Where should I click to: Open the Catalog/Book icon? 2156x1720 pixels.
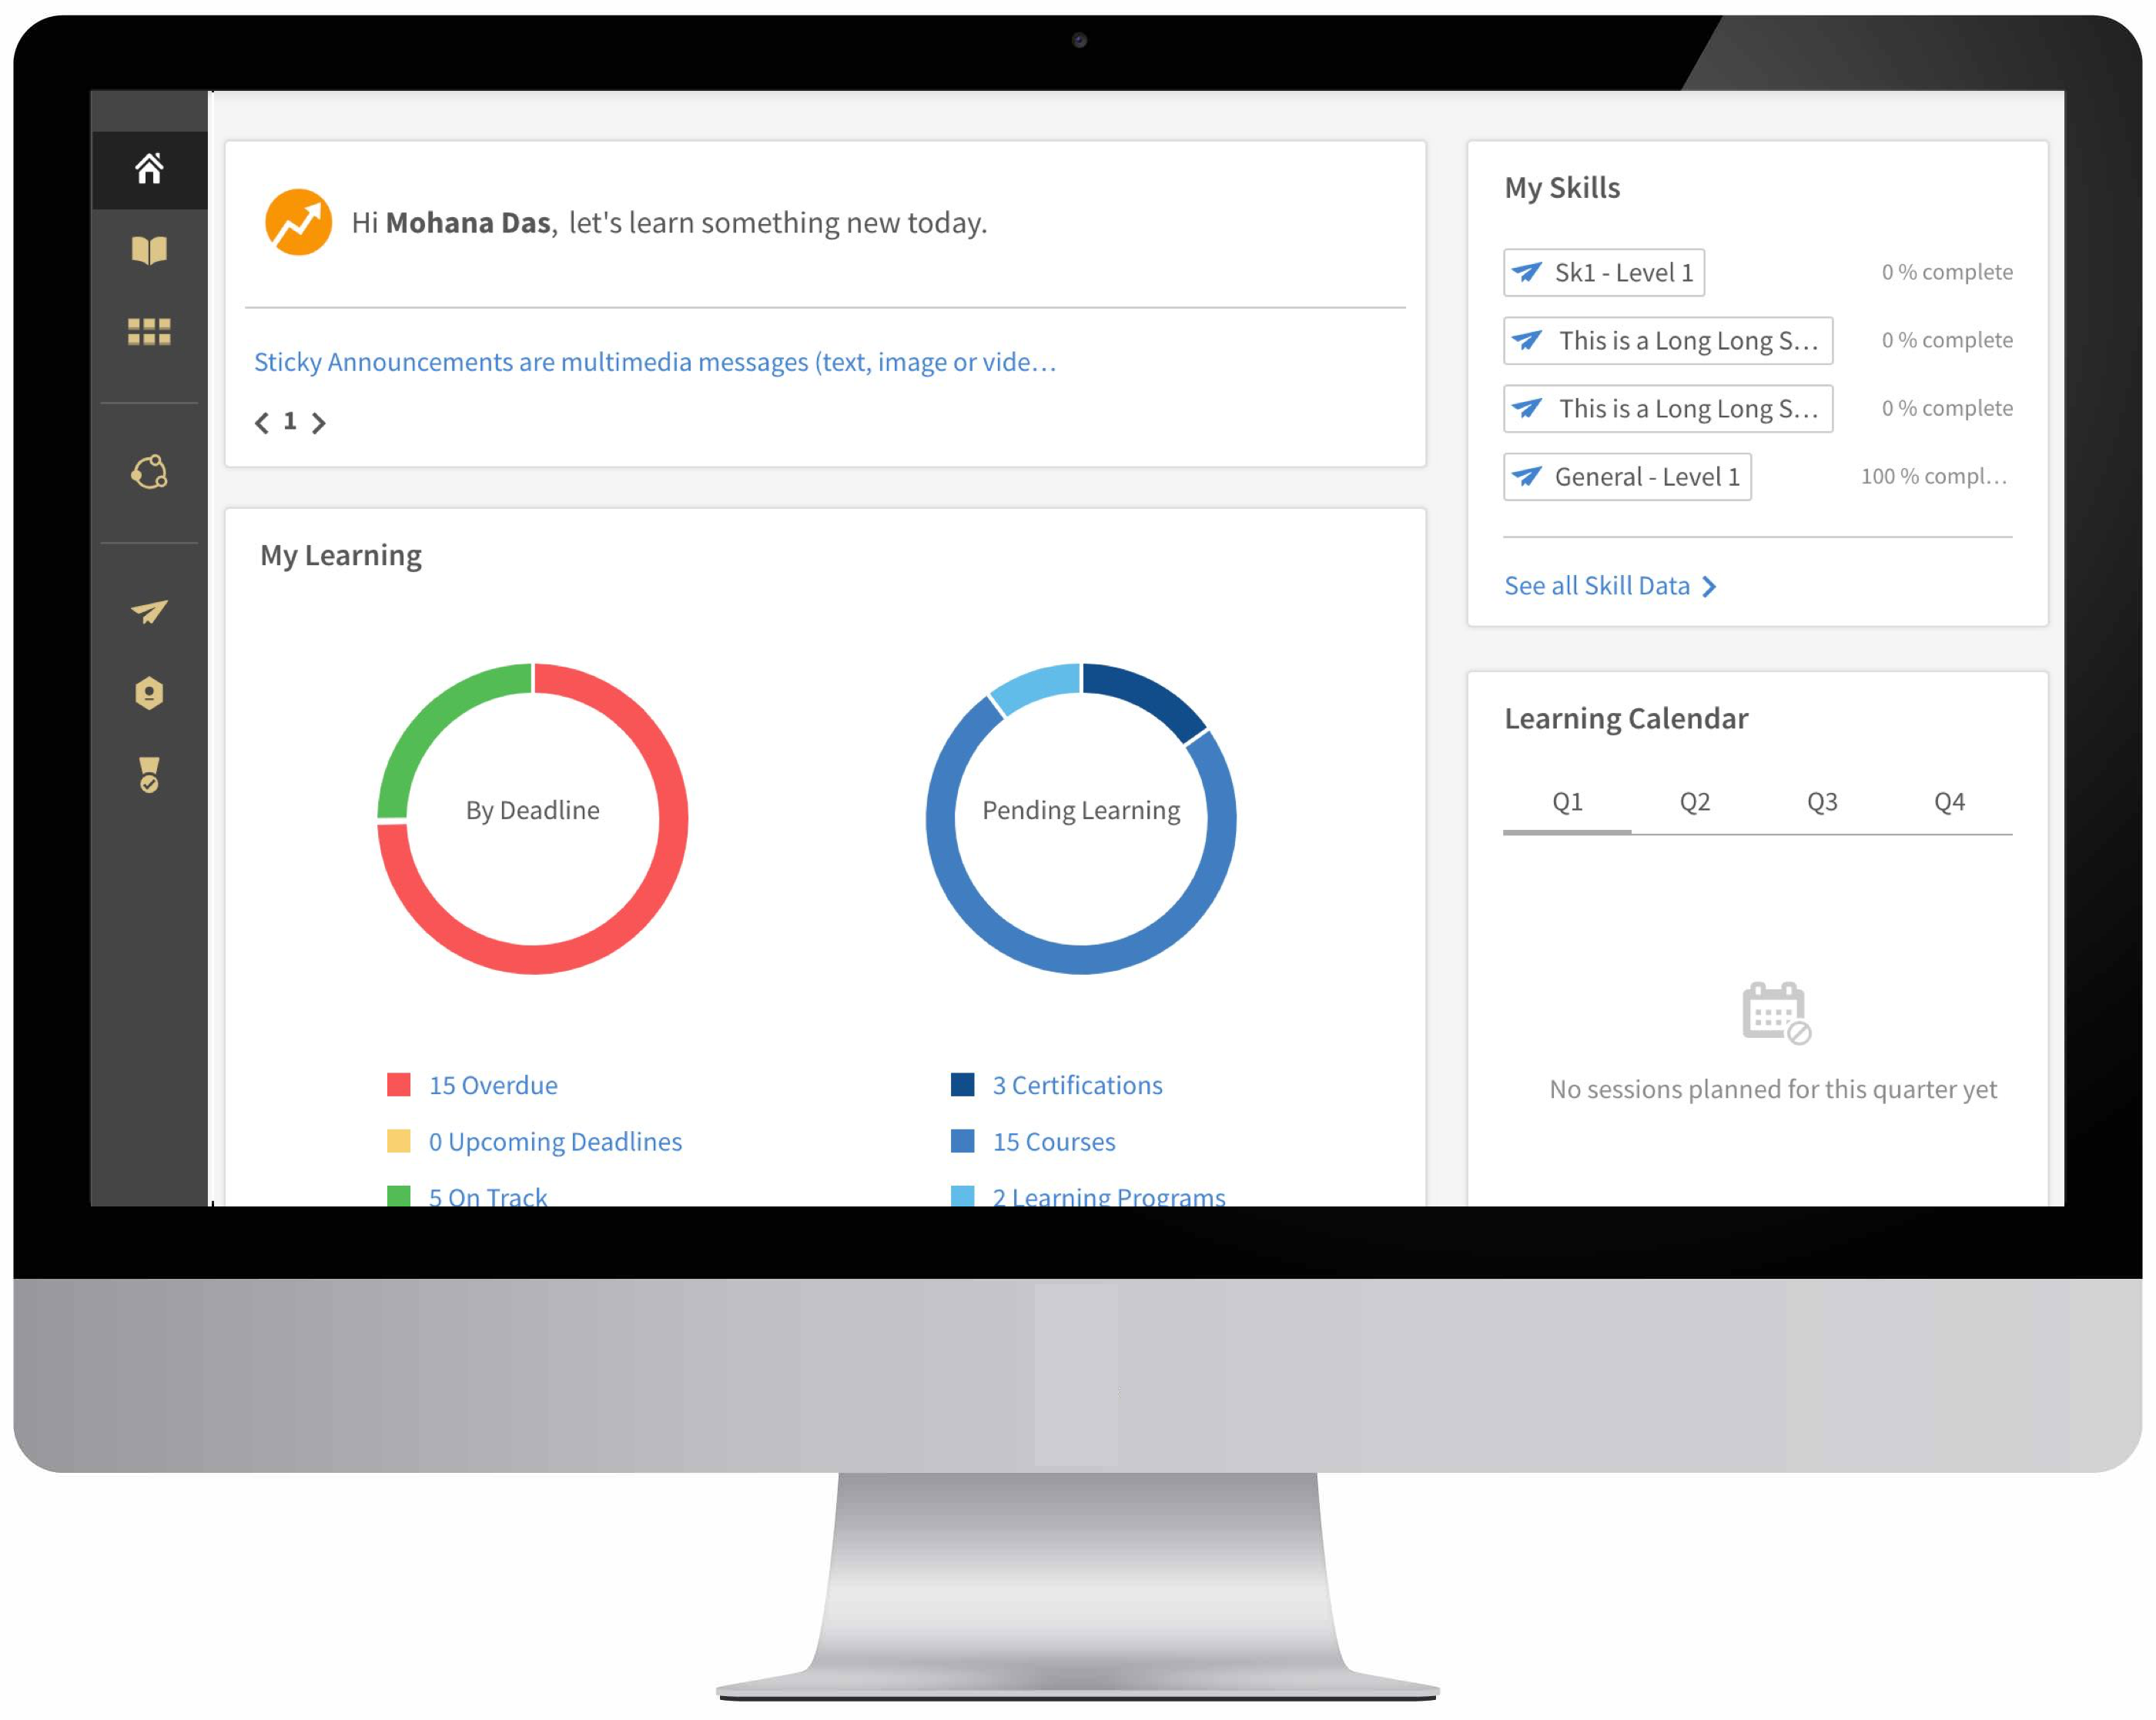click(x=149, y=247)
